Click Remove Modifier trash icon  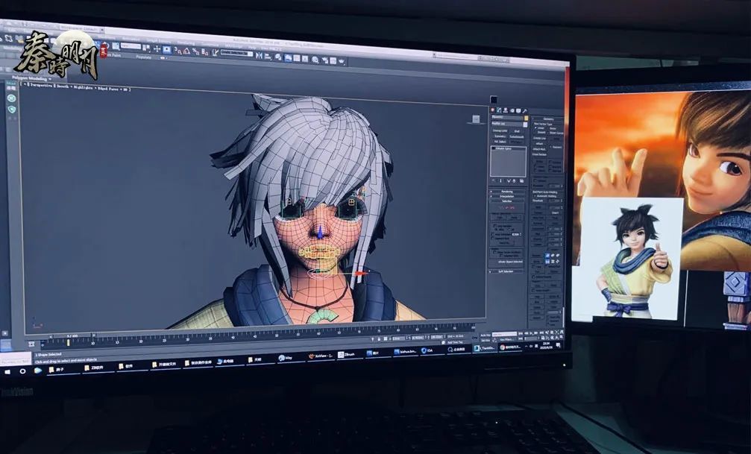515,181
